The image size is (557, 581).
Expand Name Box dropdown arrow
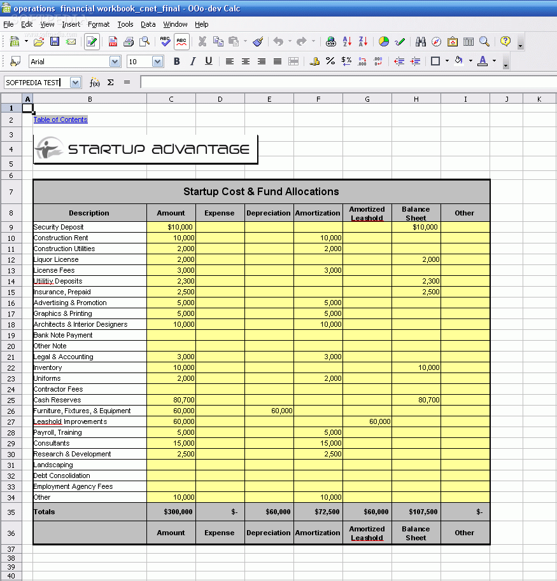point(75,82)
